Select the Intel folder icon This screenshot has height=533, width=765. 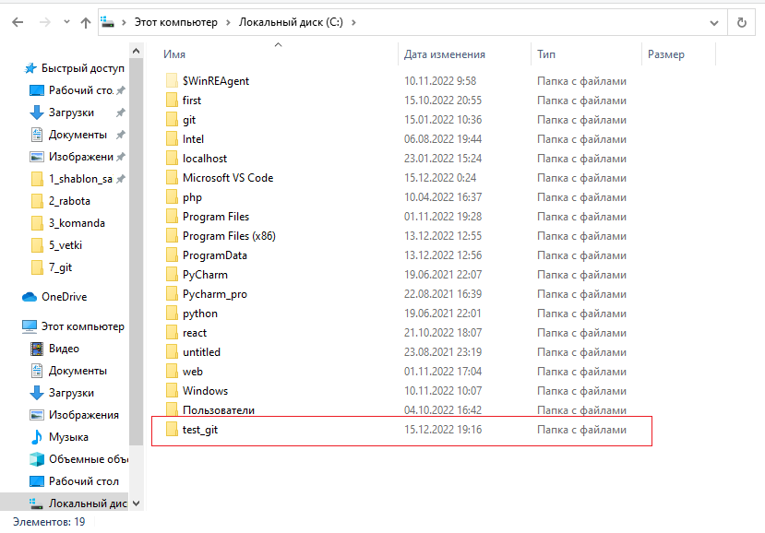point(172,139)
